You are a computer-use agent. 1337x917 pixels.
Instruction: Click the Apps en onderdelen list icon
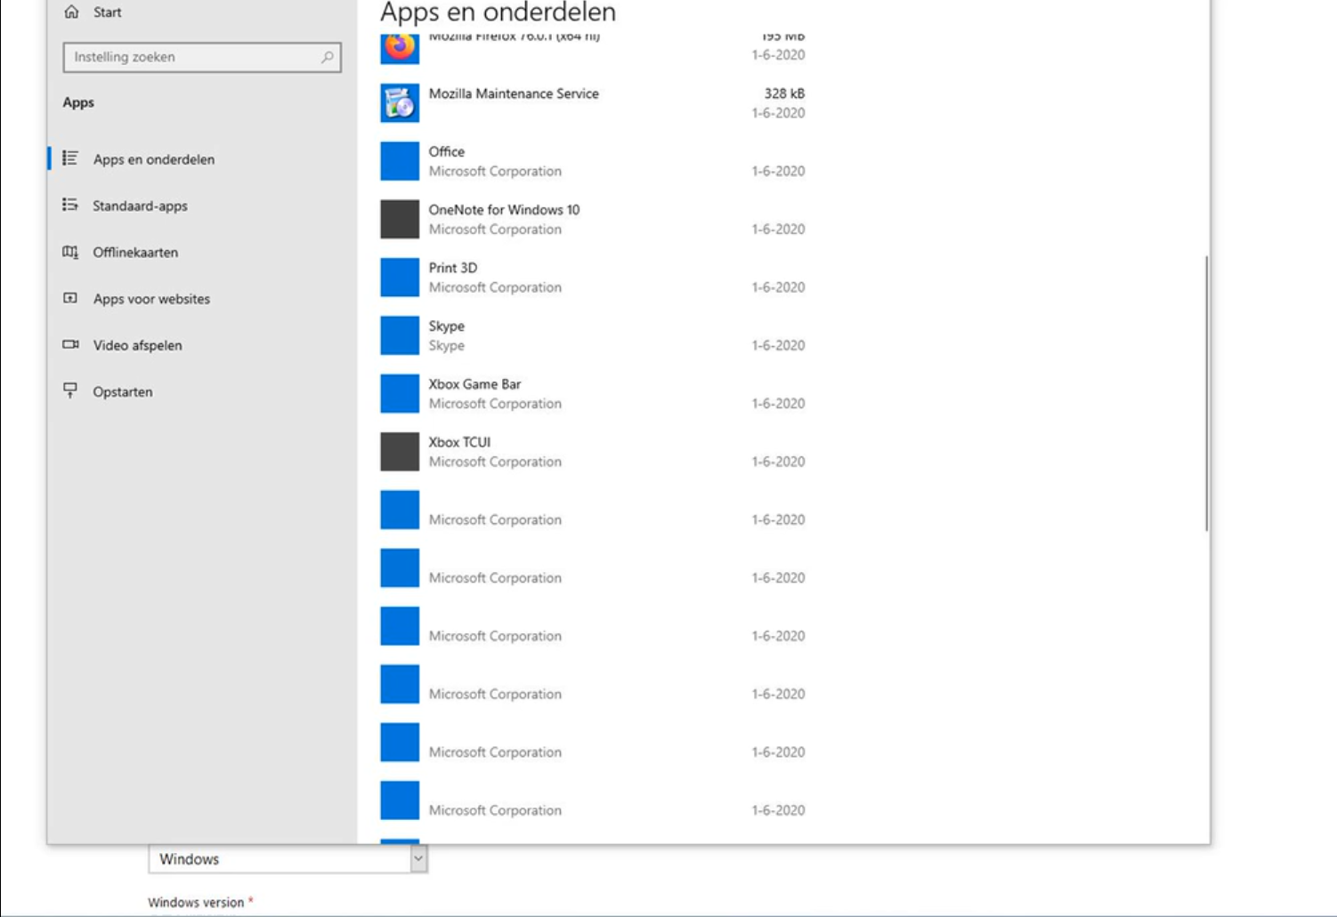[x=70, y=158]
